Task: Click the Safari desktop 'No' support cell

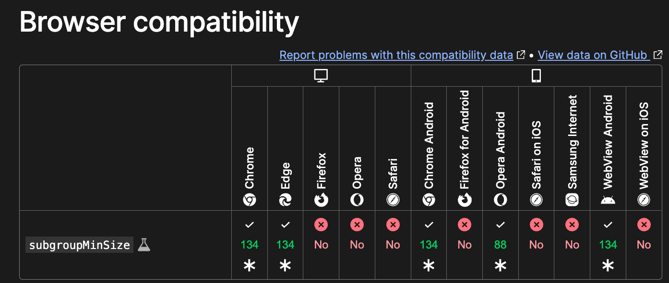Action: click(x=393, y=245)
